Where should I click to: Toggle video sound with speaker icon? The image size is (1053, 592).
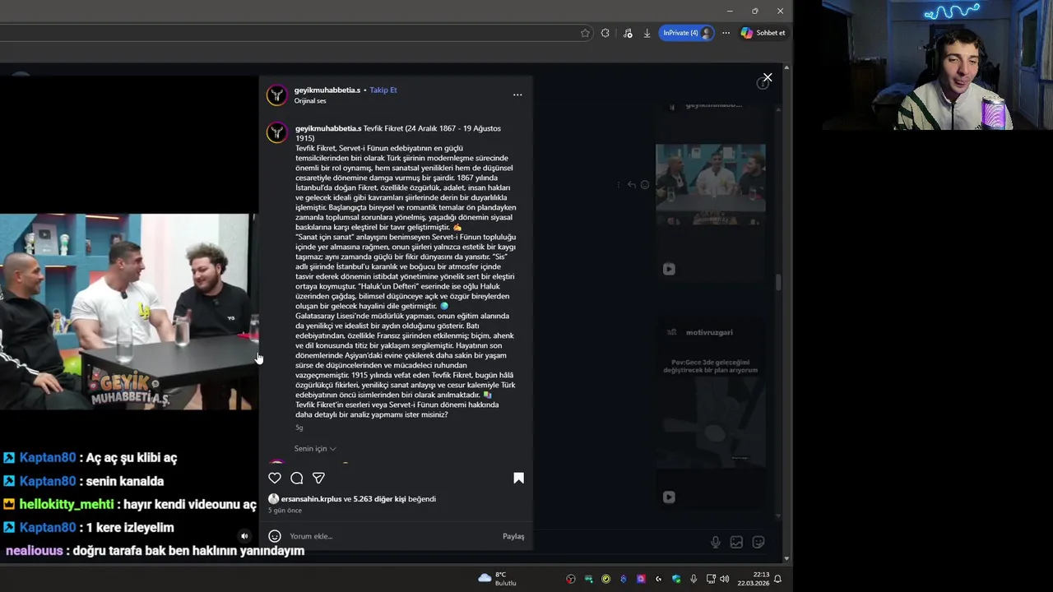(x=244, y=536)
